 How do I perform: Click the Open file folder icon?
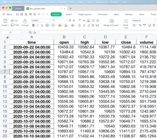click(x=18, y=14)
